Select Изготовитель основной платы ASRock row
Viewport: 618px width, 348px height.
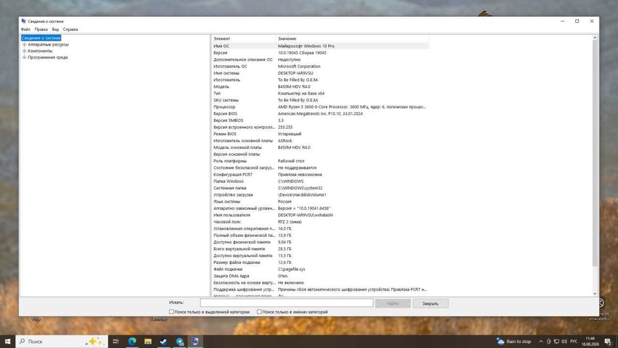(320, 141)
